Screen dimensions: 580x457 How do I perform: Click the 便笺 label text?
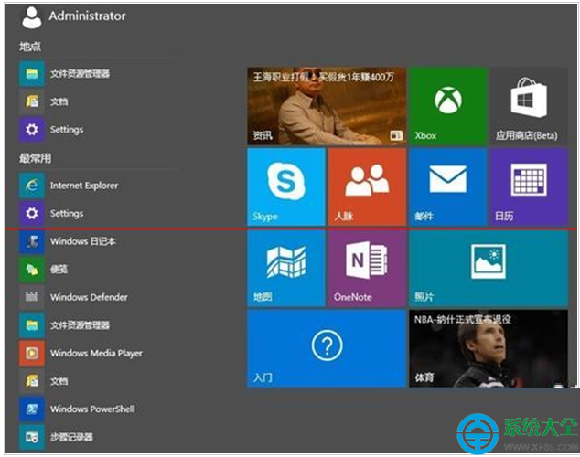59,270
